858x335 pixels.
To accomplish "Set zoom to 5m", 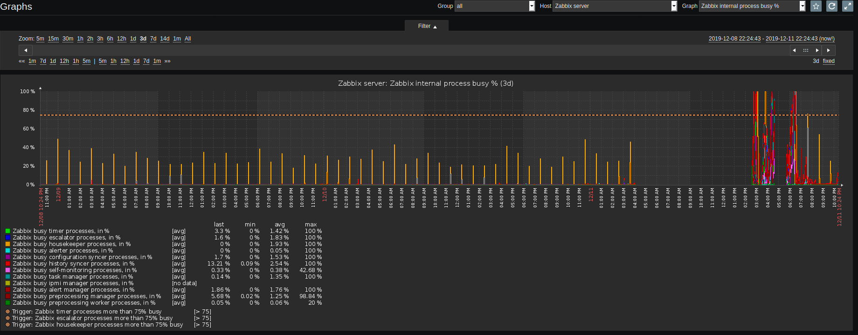I will [x=40, y=39].
